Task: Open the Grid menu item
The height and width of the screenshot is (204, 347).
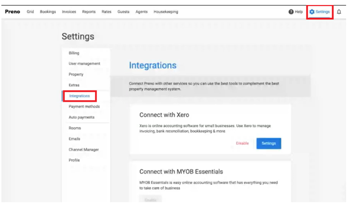Action: 31,12
